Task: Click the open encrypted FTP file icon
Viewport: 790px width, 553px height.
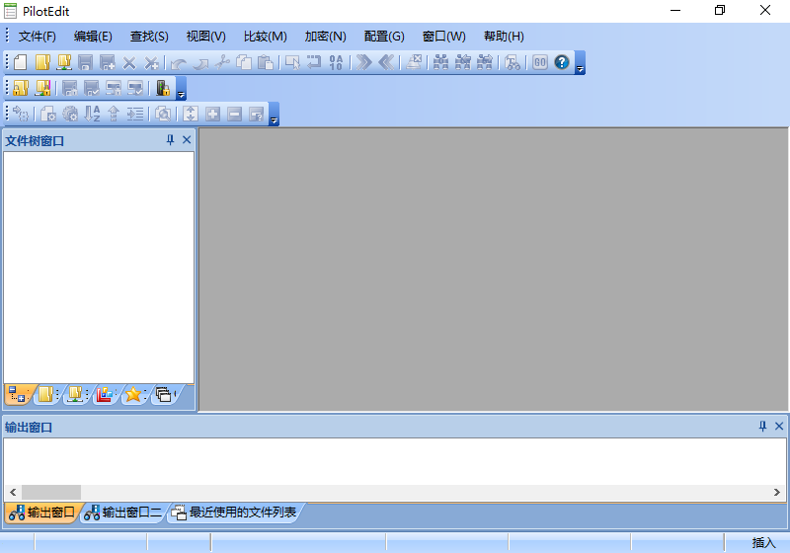Action: tap(42, 88)
